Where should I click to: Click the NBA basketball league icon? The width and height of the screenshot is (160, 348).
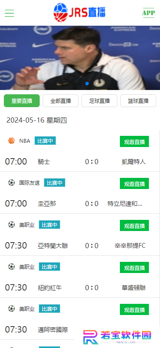click(12, 141)
